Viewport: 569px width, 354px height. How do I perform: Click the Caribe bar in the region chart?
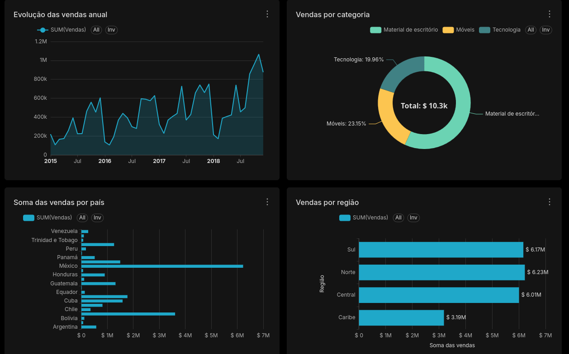click(x=401, y=317)
